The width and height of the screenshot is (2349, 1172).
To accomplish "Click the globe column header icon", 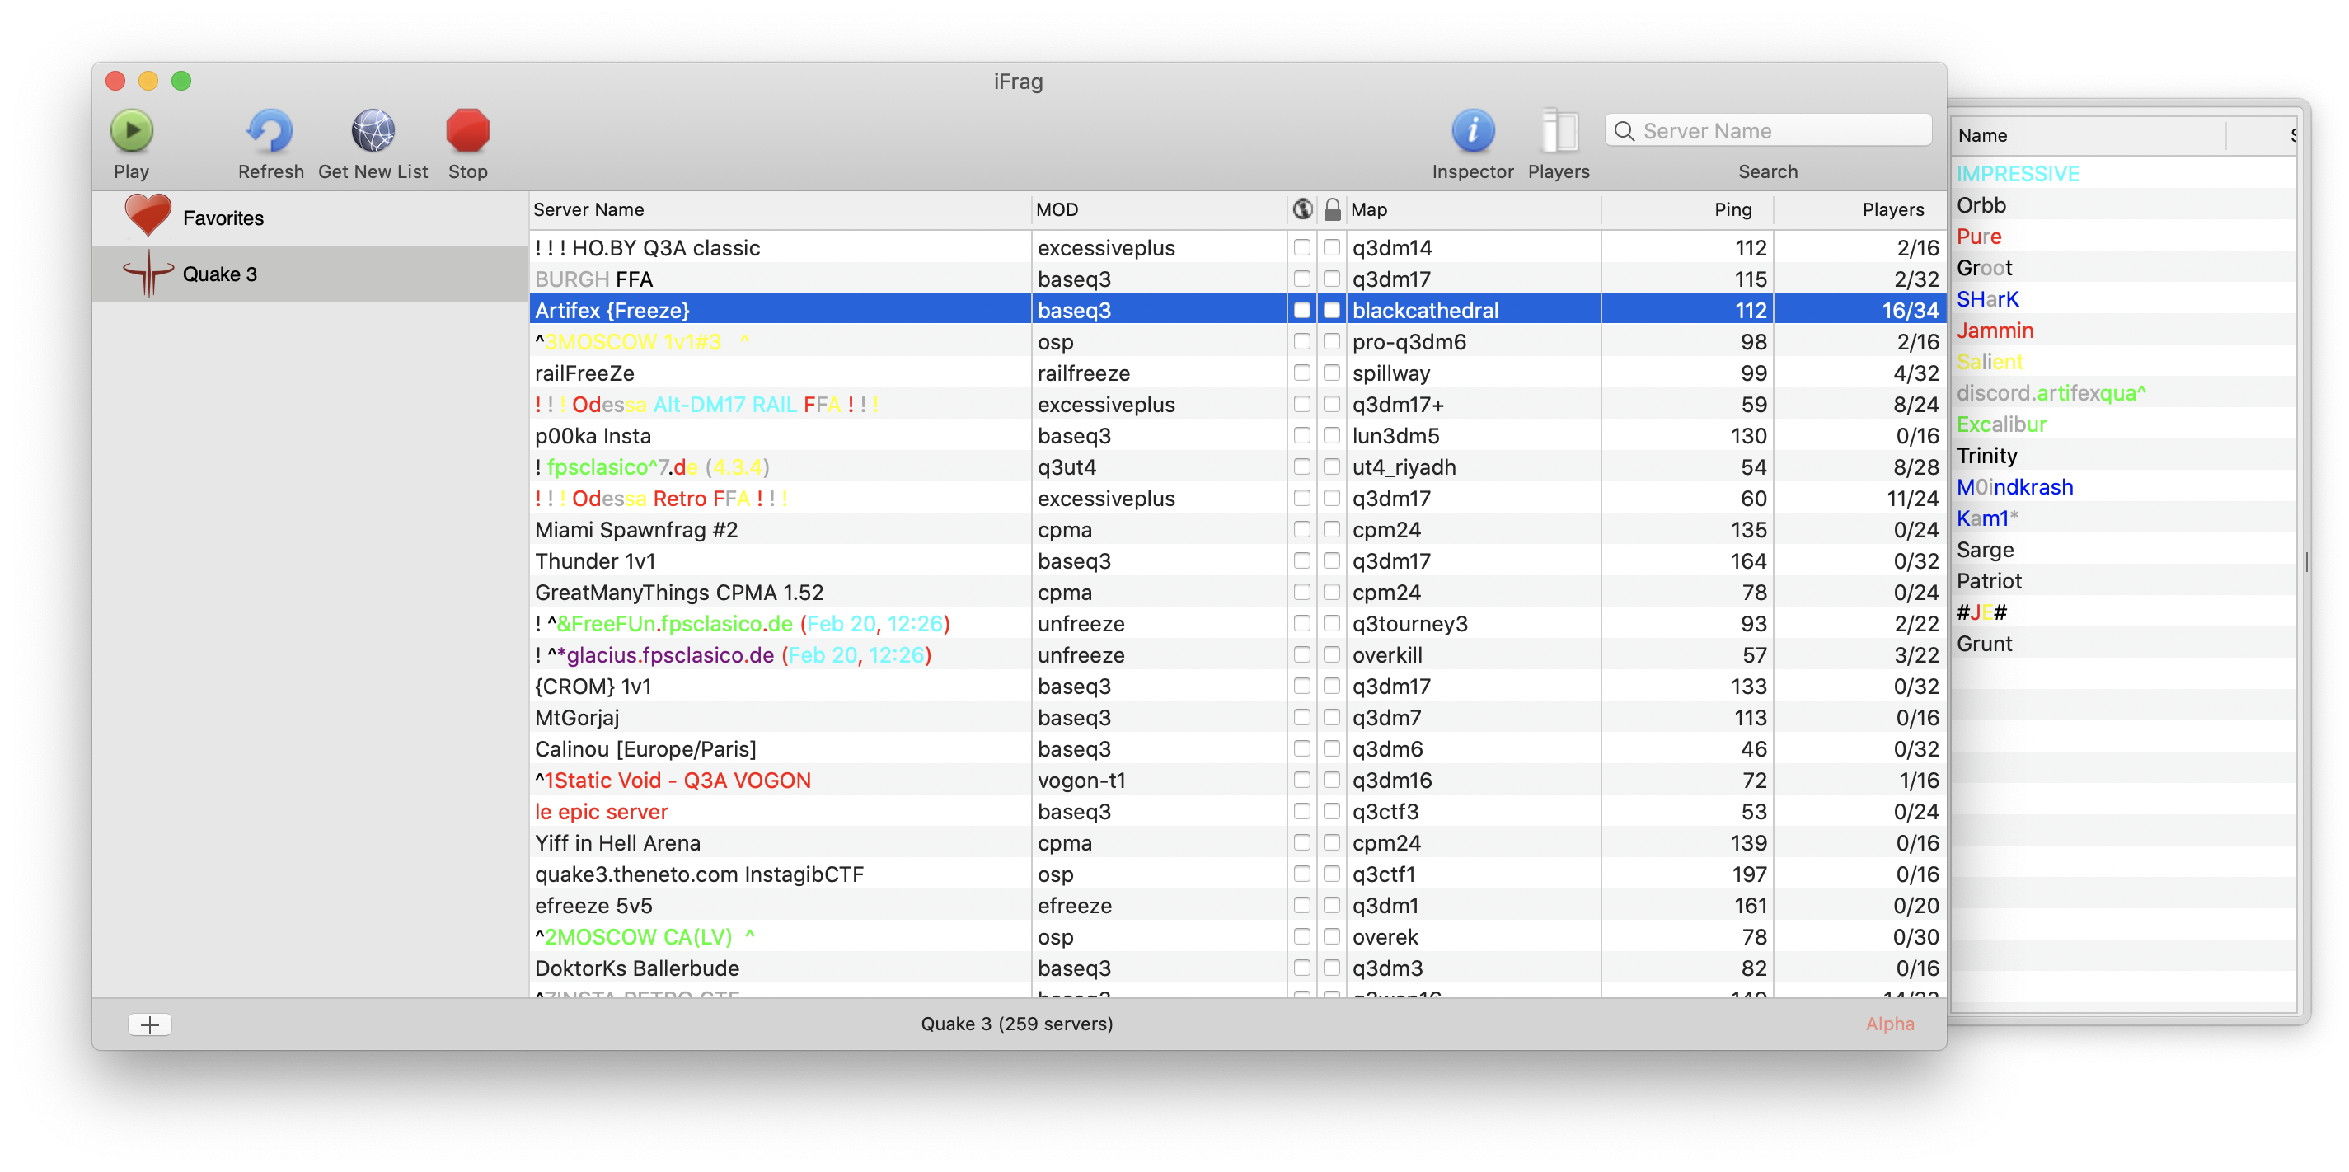I will tap(1302, 210).
